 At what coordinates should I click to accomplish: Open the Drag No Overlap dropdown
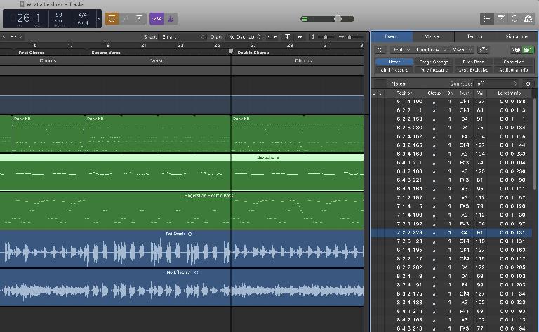click(x=244, y=36)
